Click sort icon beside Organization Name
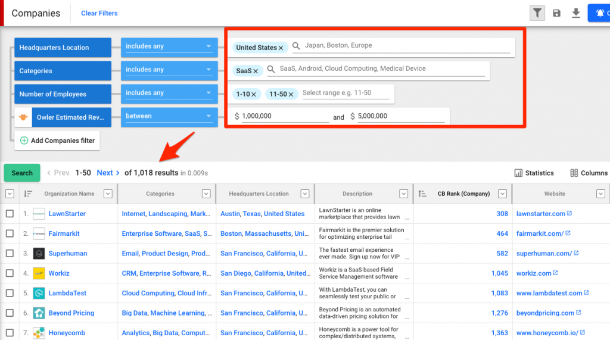 click(x=27, y=194)
